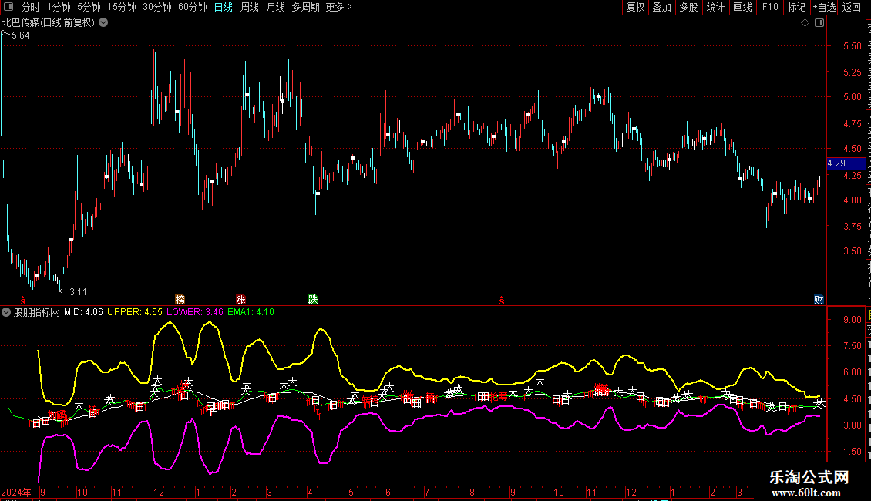Click the 5.64 high price label
This screenshot has height=501, width=871.
21,35
